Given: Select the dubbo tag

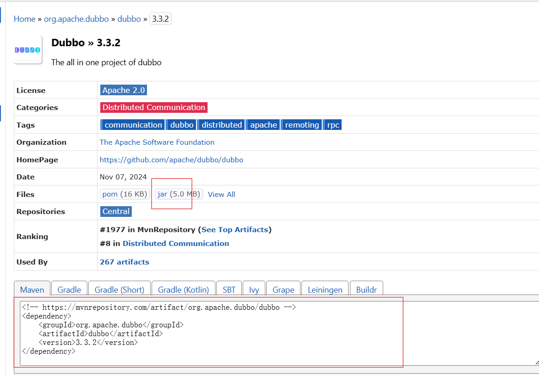Looking at the screenshot, I should pyautogui.click(x=182, y=125).
